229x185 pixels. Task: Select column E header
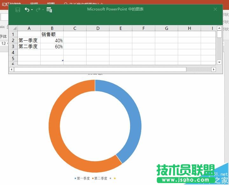point(121,28)
